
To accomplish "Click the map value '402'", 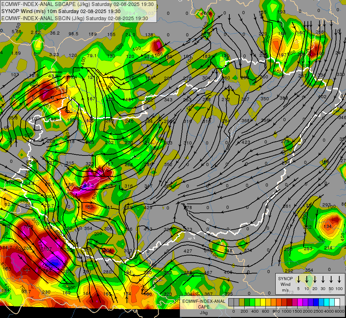I will [322, 96].
